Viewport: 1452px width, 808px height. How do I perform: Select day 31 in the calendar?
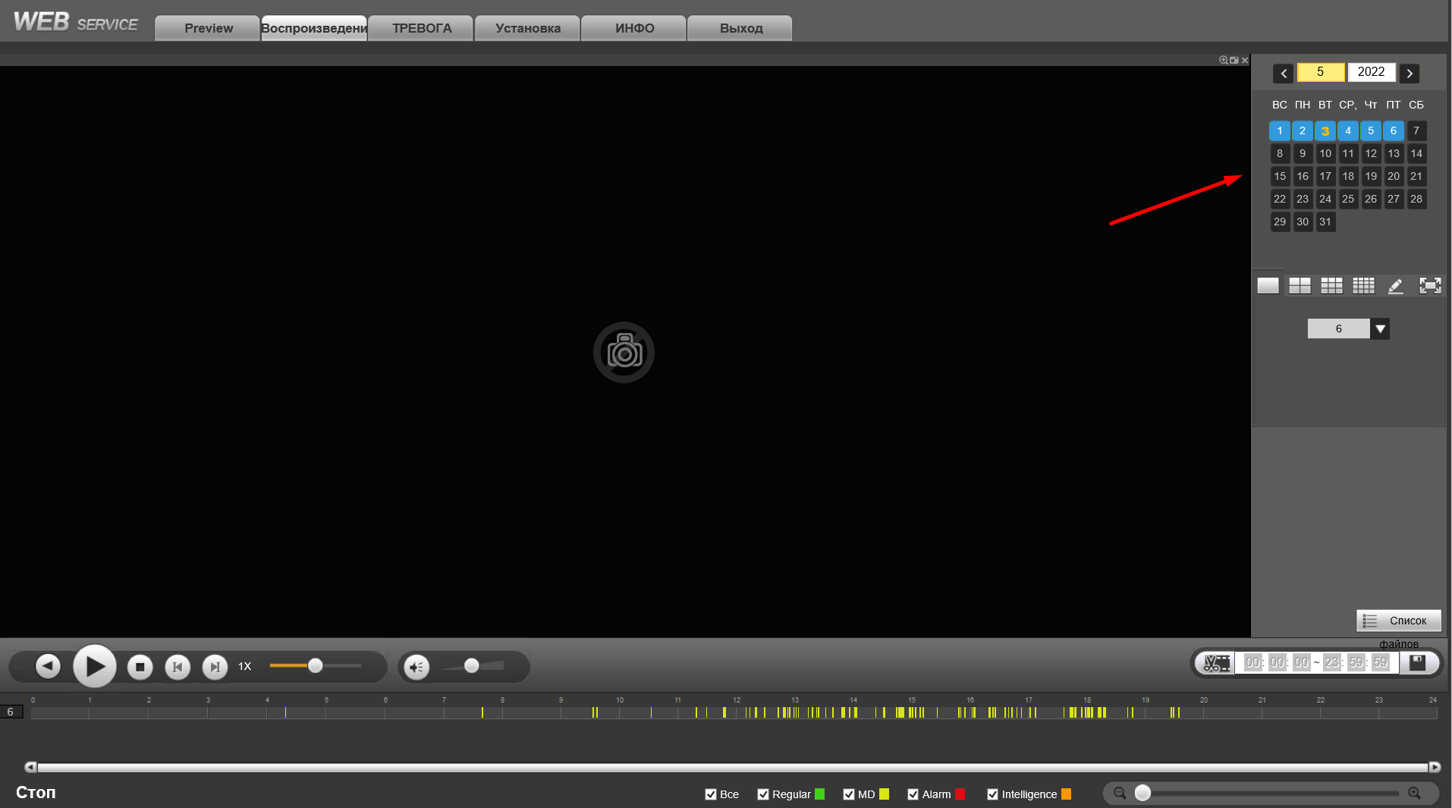(x=1325, y=222)
